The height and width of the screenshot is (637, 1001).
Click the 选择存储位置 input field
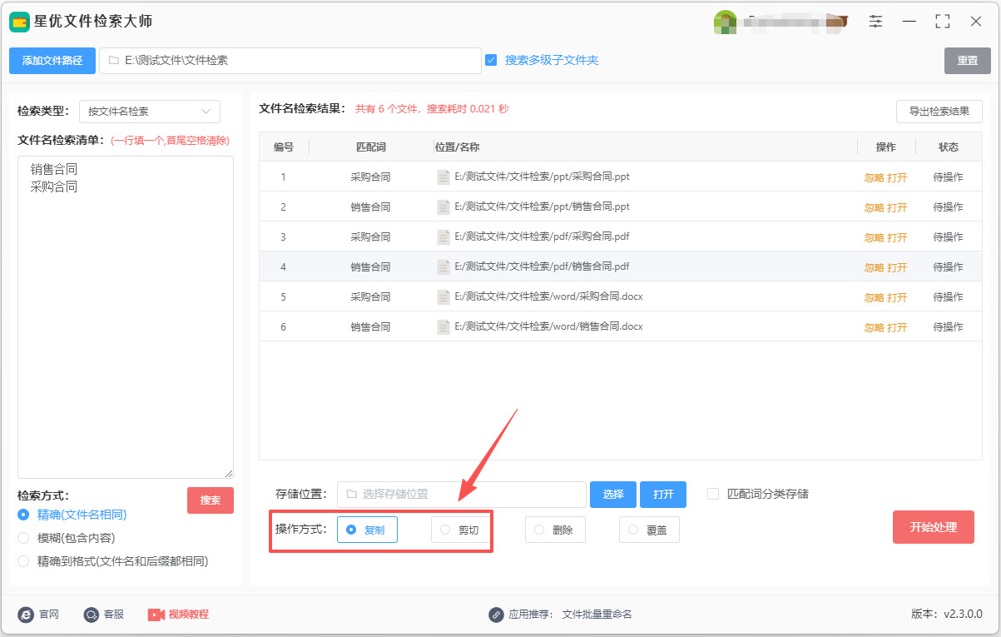462,495
